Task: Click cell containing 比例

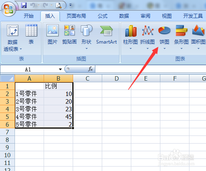Action: point(58,86)
